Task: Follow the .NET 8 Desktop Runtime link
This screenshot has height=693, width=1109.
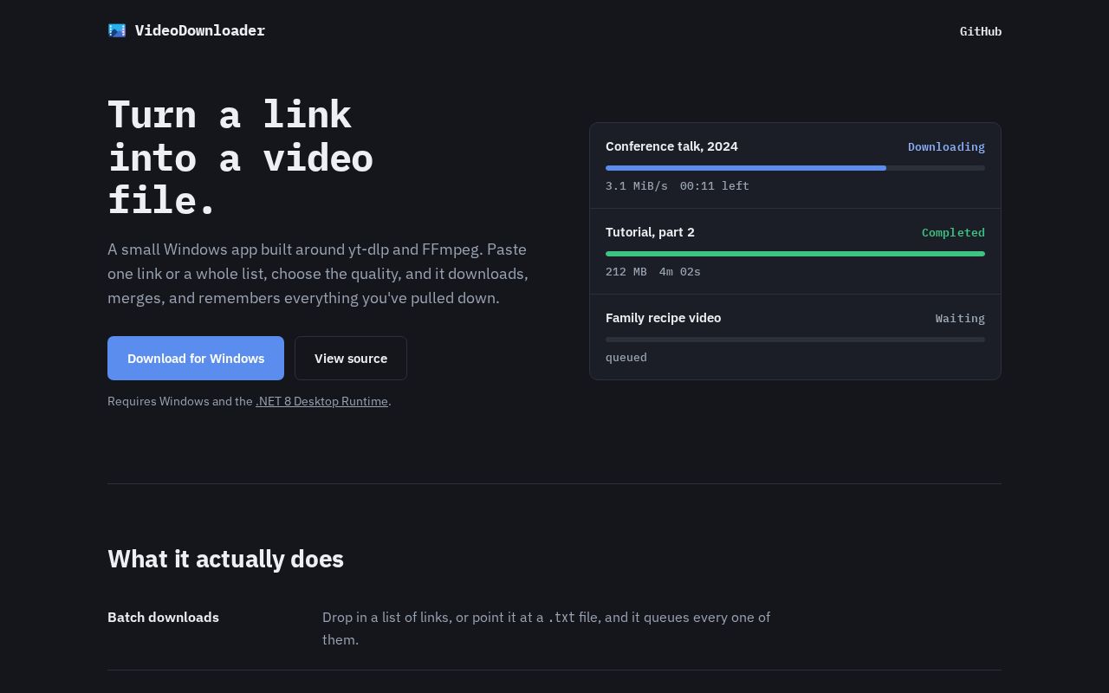Action: (321, 401)
